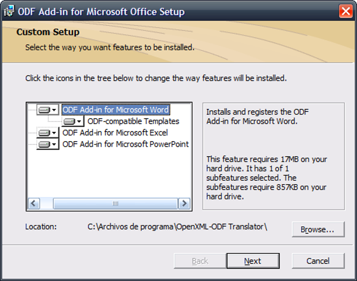Select ODF Add-in for Microsoft PowerPoint item
This screenshot has width=357, height=281.
[125, 144]
